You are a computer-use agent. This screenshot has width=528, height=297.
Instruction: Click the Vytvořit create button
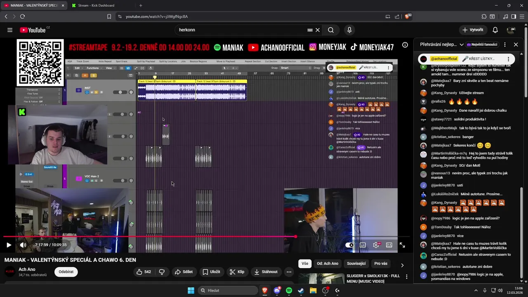click(473, 30)
